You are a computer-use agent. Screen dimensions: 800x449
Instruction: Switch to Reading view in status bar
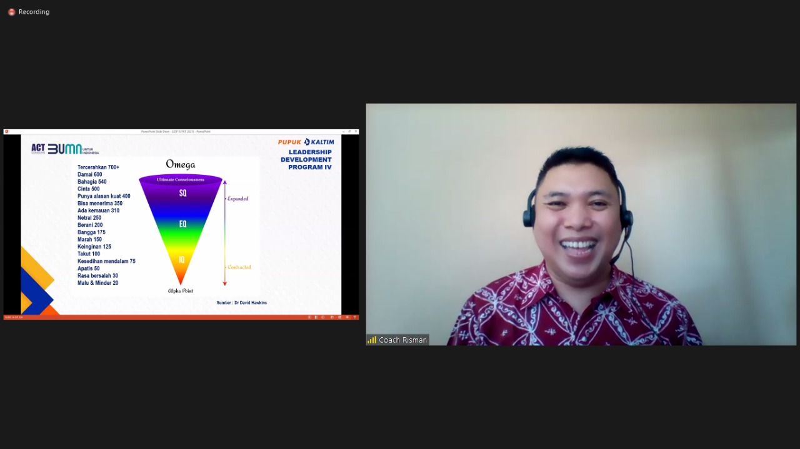click(347, 317)
